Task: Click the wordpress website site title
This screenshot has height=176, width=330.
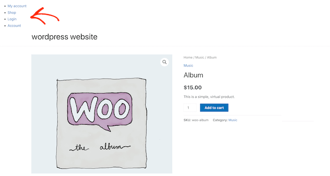Action: pyautogui.click(x=65, y=37)
